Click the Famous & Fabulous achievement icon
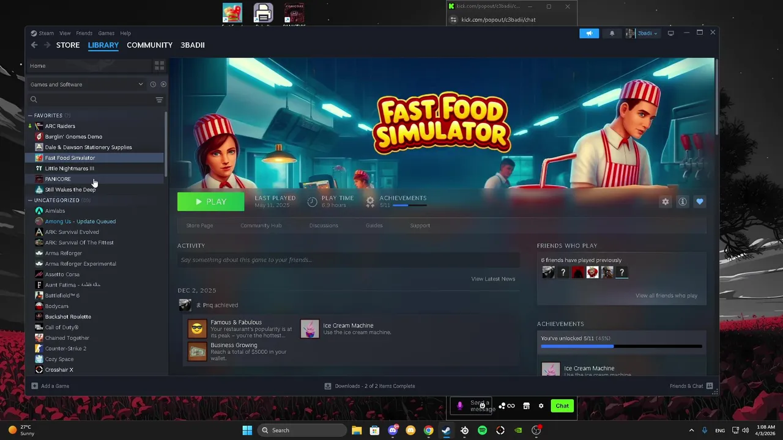Screen dimensions: 783x440 point(197,329)
